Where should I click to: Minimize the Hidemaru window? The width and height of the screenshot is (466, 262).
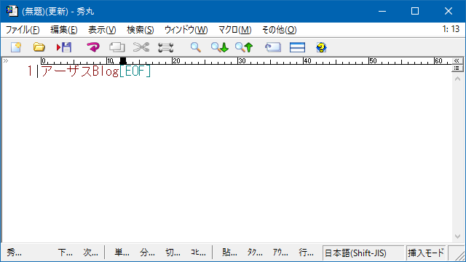coord(382,12)
